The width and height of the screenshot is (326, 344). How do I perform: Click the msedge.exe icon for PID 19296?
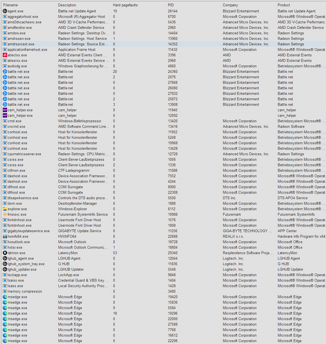tap(5, 314)
